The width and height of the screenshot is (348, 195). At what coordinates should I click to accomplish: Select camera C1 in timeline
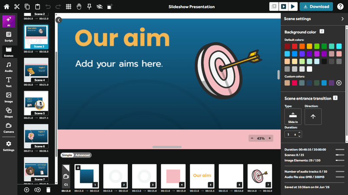66,176
